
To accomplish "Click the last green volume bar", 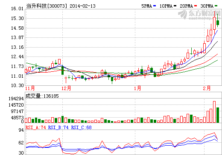I will point(218,115).
